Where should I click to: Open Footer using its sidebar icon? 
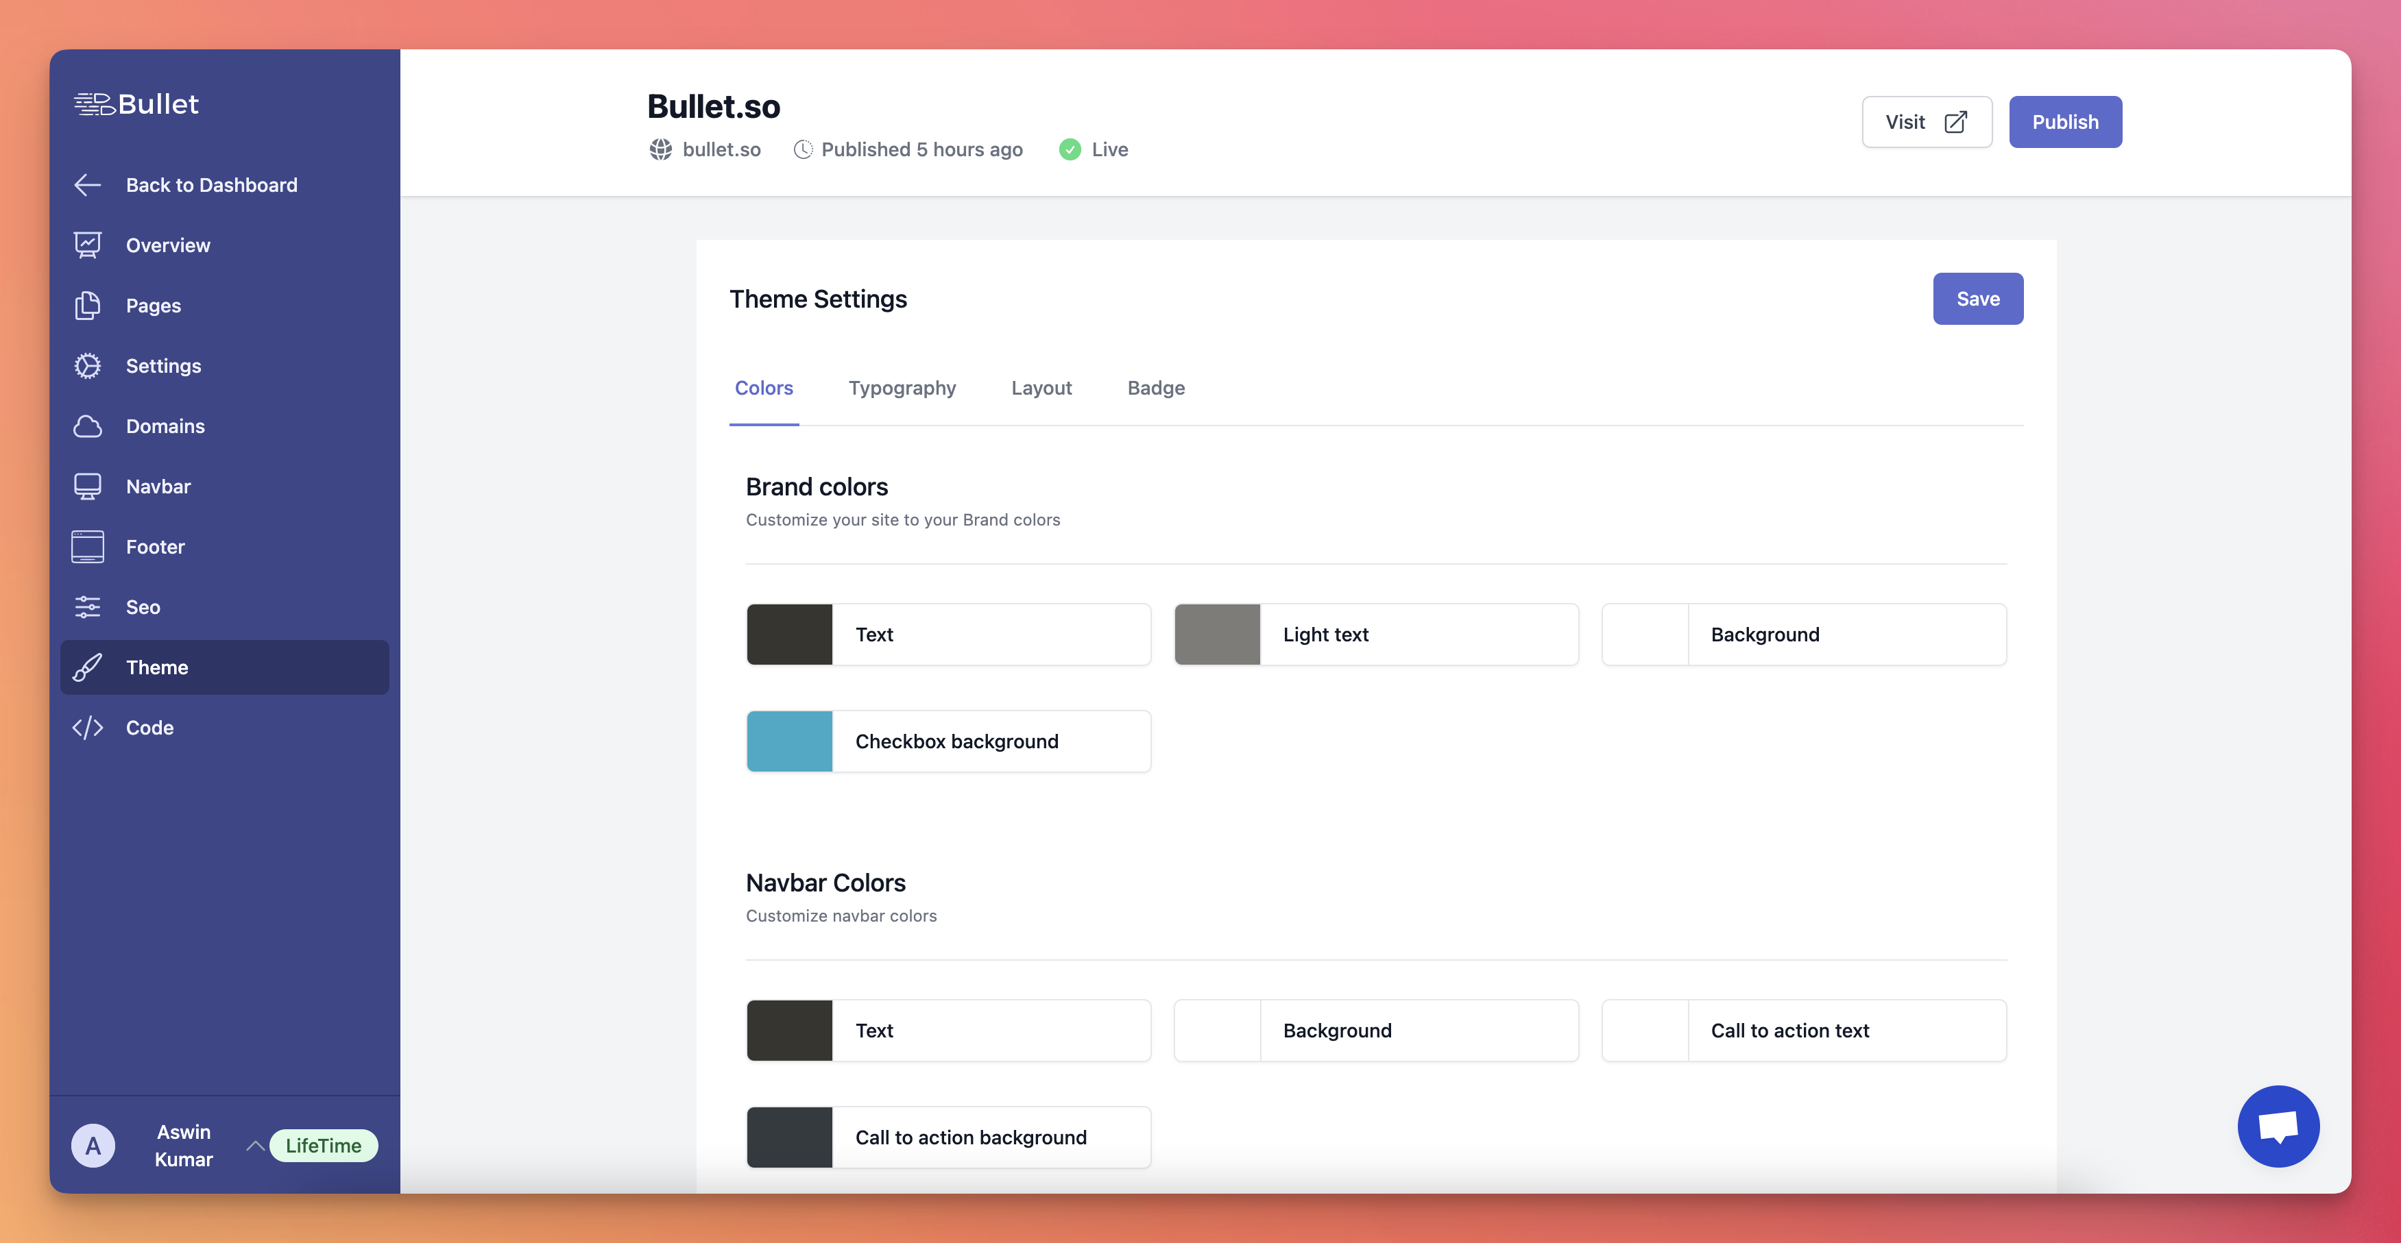coord(88,546)
